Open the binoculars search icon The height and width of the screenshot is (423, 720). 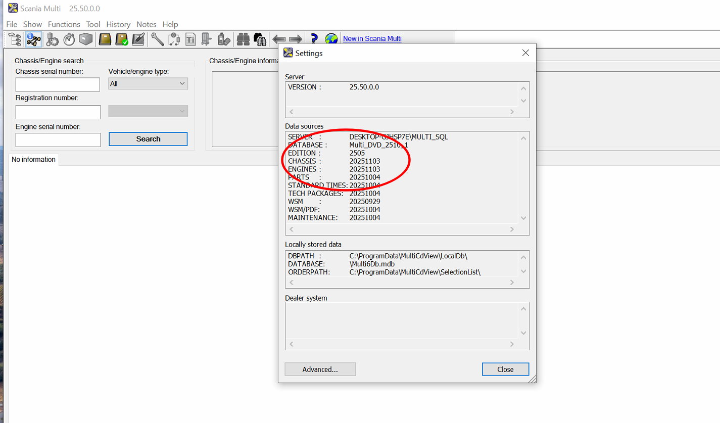pos(243,38)
